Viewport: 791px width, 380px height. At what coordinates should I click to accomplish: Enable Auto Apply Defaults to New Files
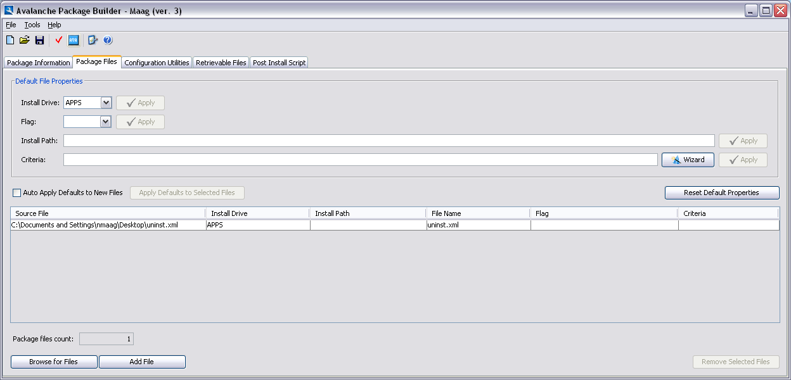pyautogui.click(x=16, y=193)
